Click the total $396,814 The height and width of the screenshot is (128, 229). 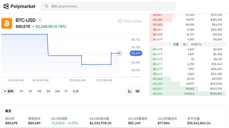point(216,94)
